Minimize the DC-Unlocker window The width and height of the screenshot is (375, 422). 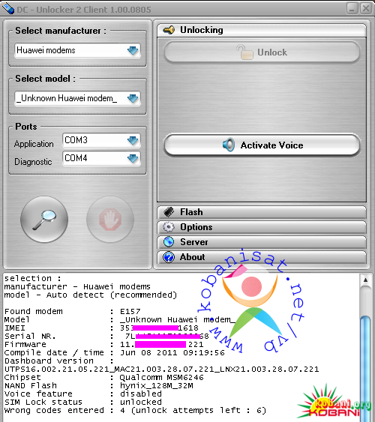[352, 8]
